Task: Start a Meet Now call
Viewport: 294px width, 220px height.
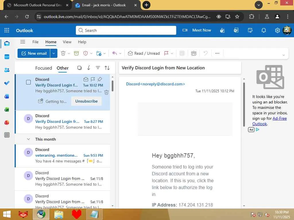Action: pyautogui.click(x=197, y=30)
